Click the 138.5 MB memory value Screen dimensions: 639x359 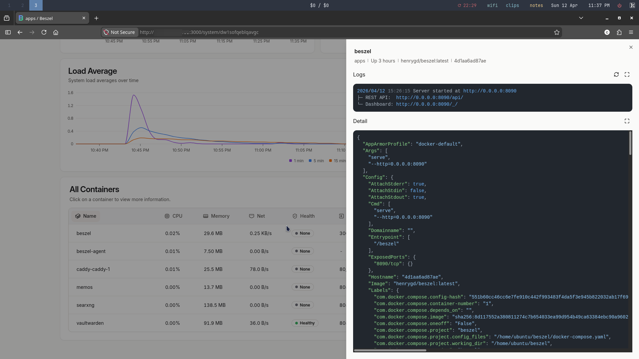215,305
